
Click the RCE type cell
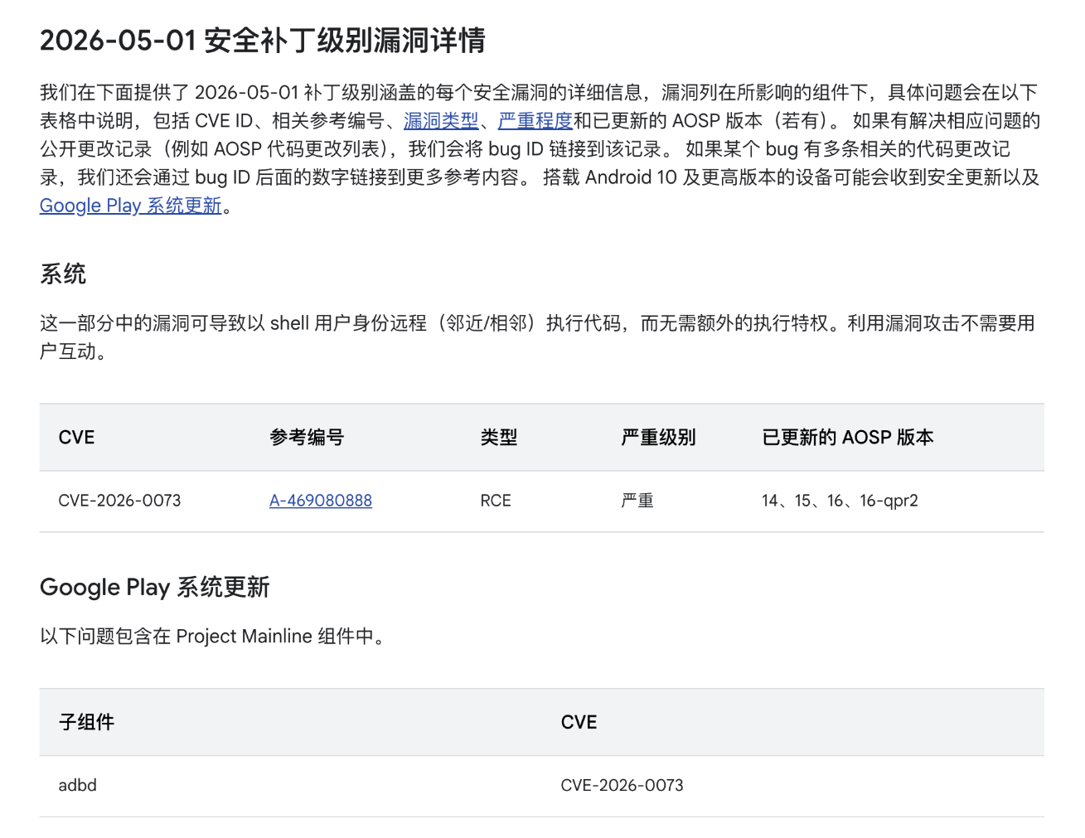496,501
